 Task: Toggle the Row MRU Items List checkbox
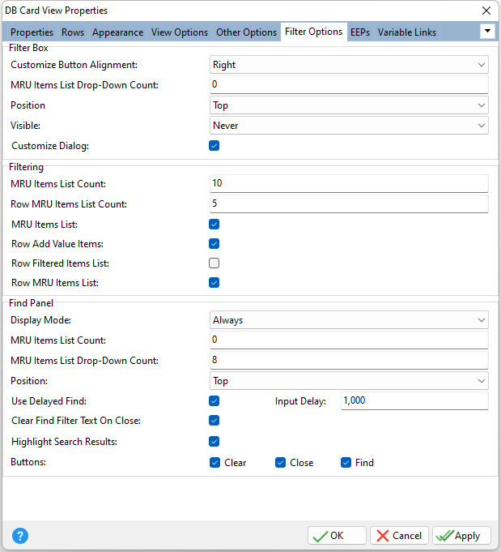click(x=214, y=282)
